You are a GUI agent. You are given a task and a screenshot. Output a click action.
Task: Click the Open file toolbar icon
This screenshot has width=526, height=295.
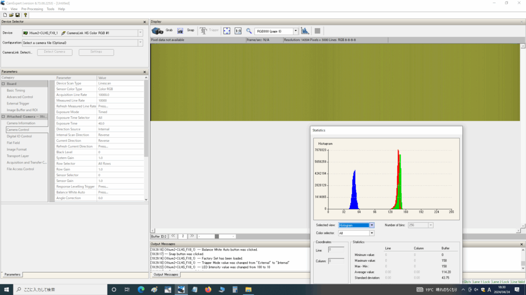coord(11,15)
